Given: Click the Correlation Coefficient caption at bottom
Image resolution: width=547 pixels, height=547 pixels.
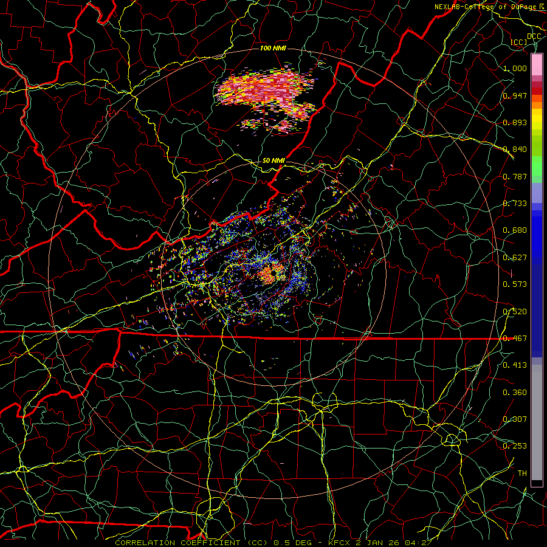Looking at the screenshot, I should [273, 543].
